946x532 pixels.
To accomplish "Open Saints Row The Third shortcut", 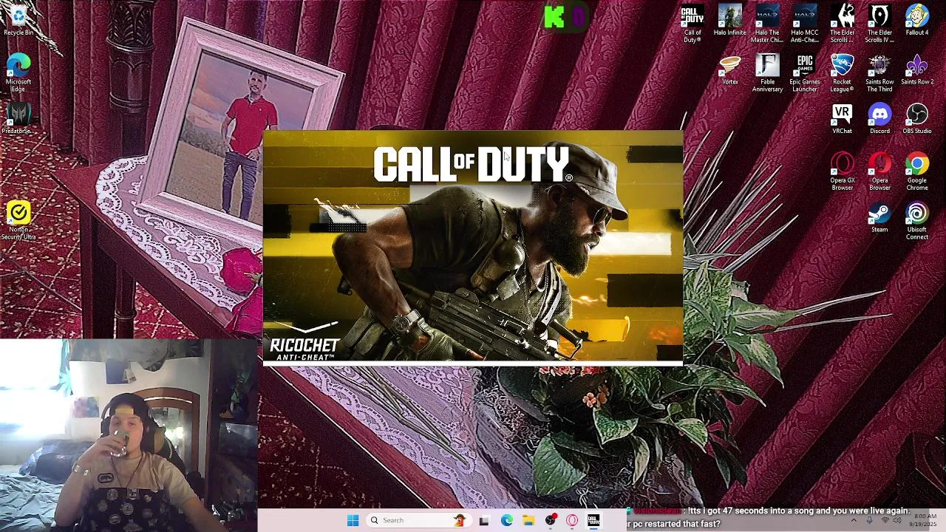I will pyautogui.click(x=879, y=73).
